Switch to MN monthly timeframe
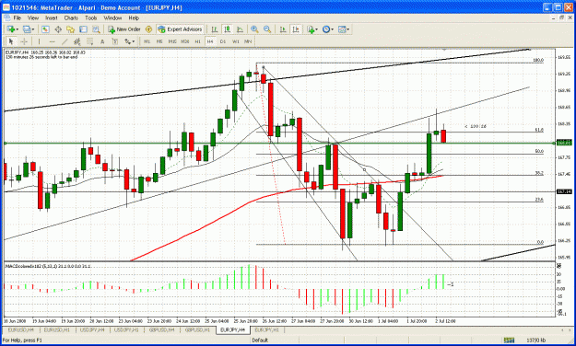The width and height of the screenshot is (576, 346). point(248,41)
